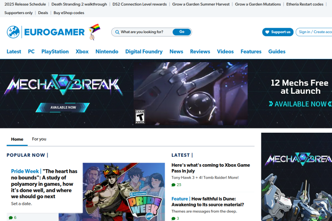Click the EUROGAMER wordmark

pos(54,32)
